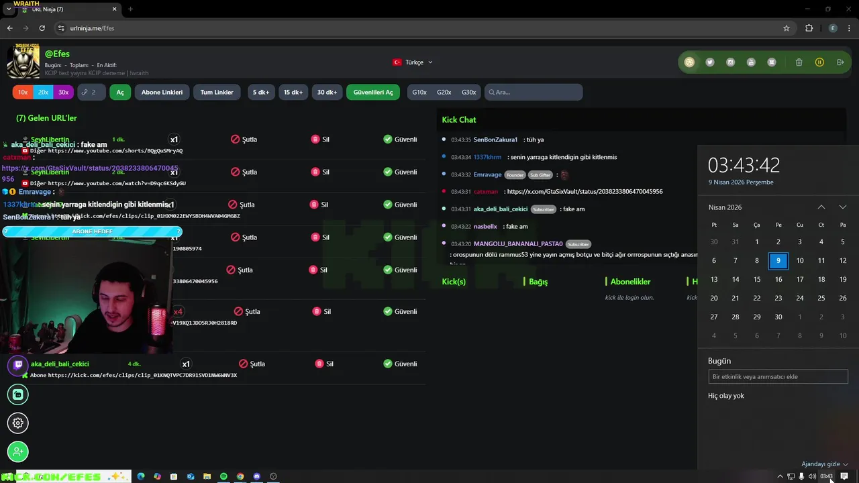Click the @Efes profile avatar

coord(23,62)
